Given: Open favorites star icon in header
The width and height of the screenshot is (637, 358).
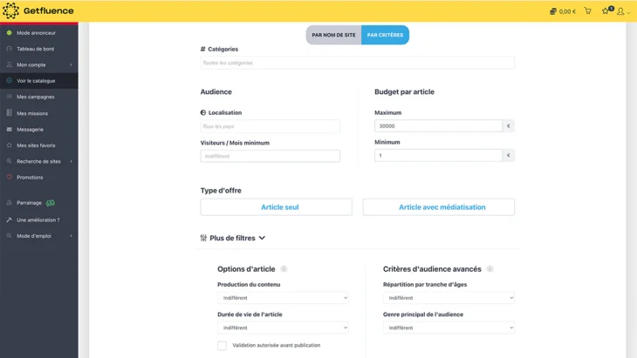Looking at the screenshot, I should (x=606, y=11).
